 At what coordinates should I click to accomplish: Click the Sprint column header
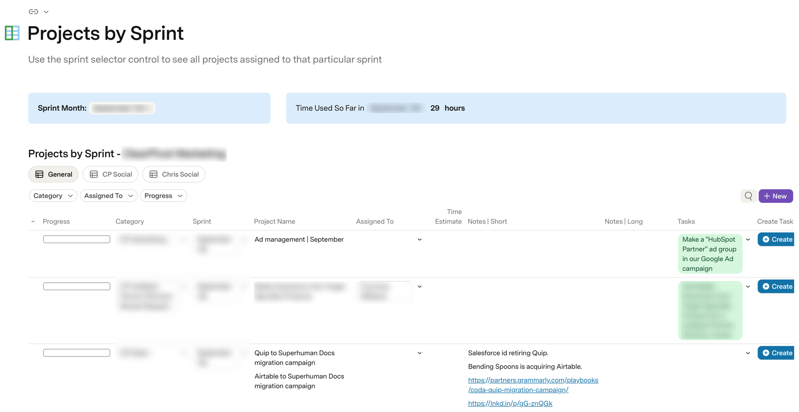click(x=202, y=222)
